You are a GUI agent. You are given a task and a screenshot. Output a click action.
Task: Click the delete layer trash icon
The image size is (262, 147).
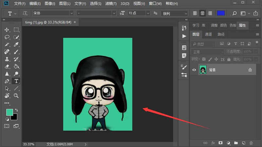pyautogui.click(x=251, y=143)
